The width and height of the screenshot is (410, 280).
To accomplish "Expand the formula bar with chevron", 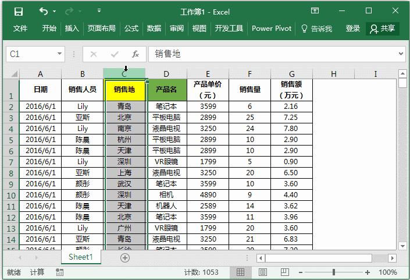I will (401, 54).
